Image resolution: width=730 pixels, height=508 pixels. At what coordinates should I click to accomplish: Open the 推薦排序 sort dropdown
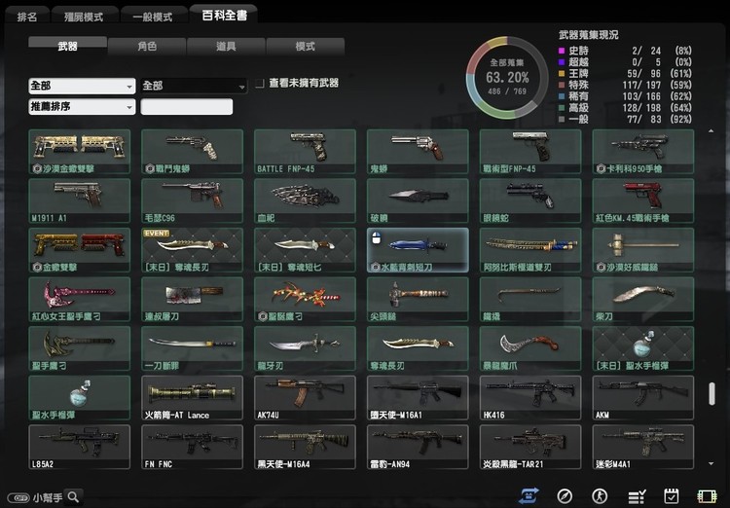point(82,107)
